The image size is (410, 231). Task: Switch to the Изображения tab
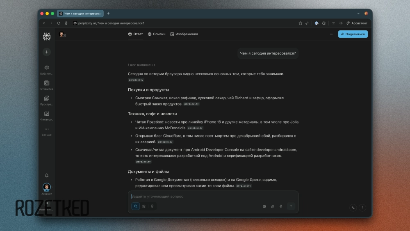pos(184,34)
